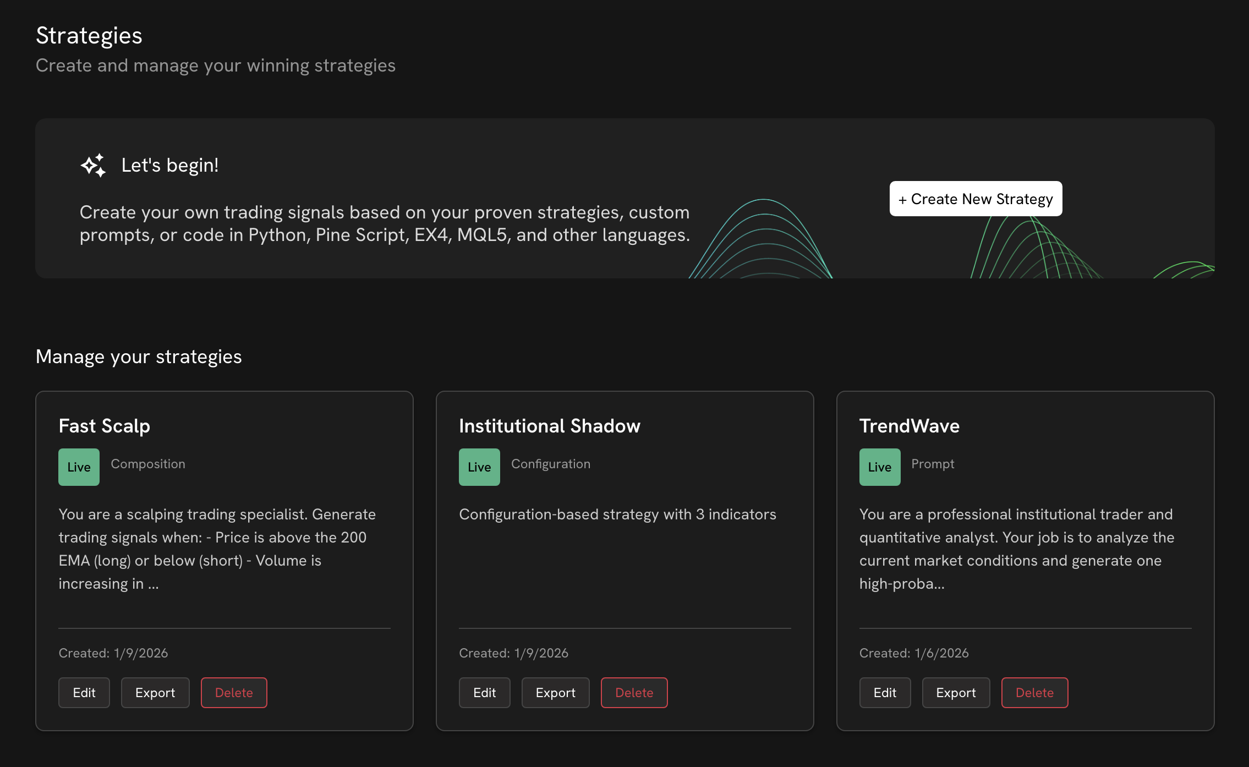
Task: Click the TrendWave prompt description text
Action: pyautogui.click(x=1016, y=549)
